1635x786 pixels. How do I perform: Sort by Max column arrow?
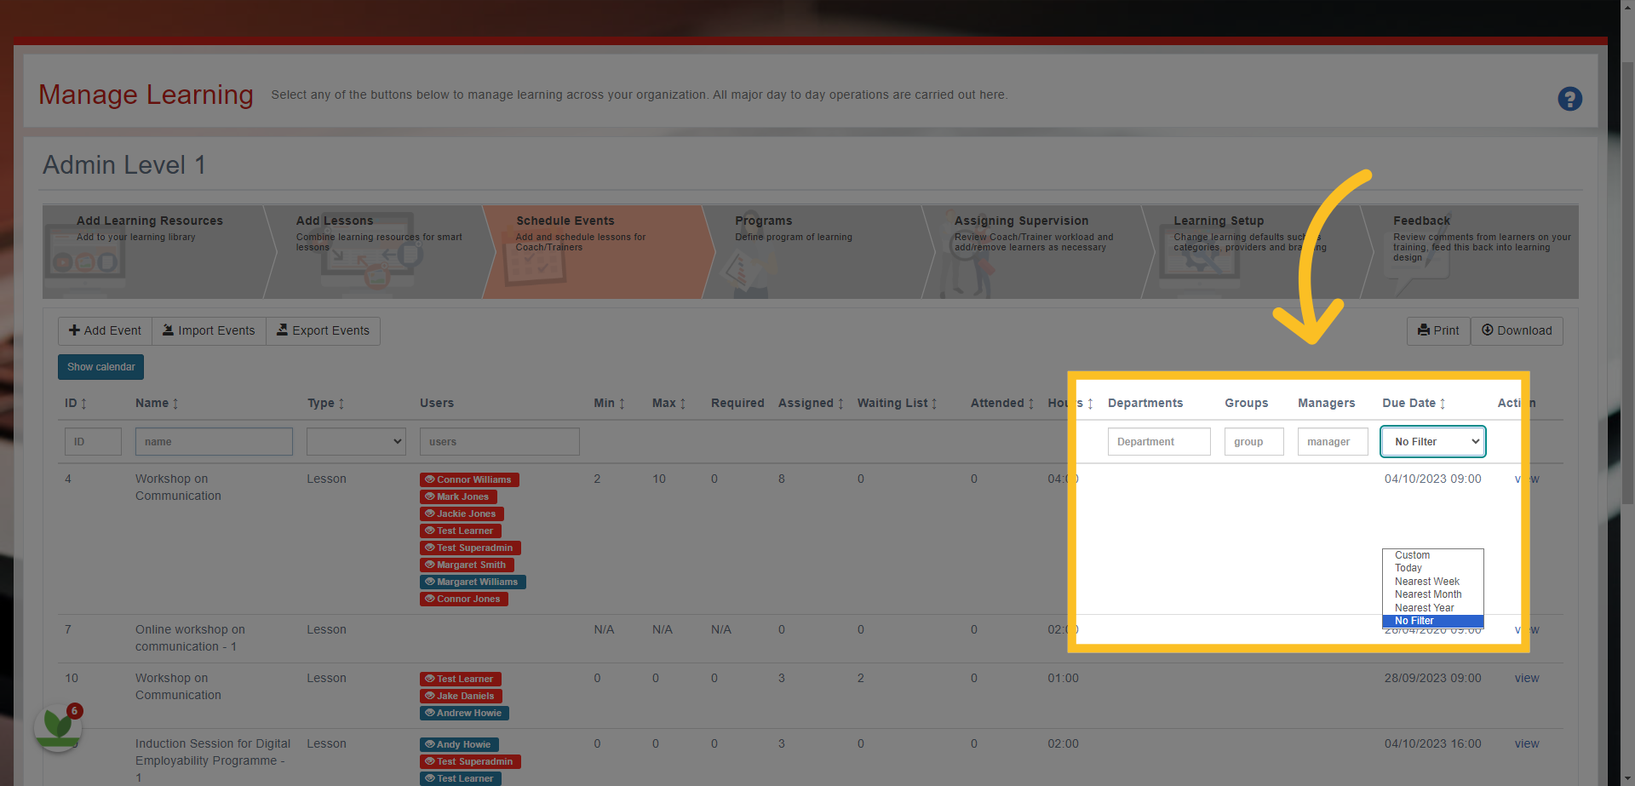[x=683, y=404]
